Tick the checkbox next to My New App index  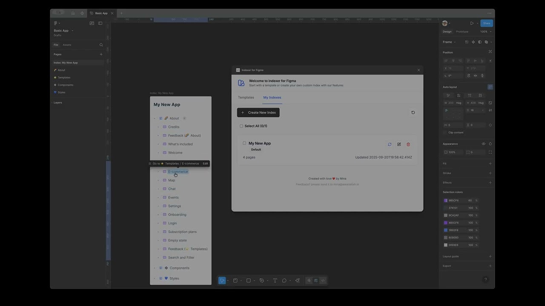point(244,143)
